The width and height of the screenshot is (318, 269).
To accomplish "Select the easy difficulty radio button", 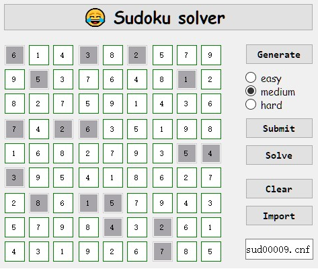I will 251,77.
